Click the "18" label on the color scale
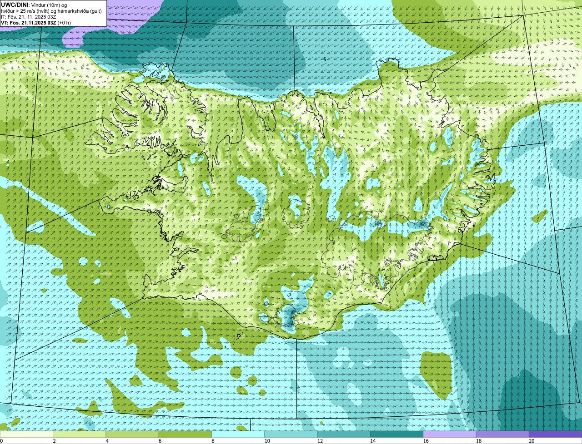Image resolution: width=582 pixels, height=444 pixels. pyautogui.click(x=478, y=441)
